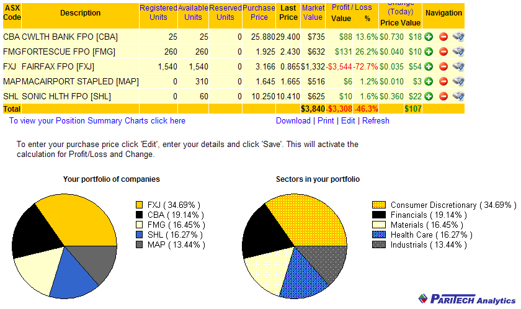The image size is (521, 309).
Task: Open the details icon in SHL row
Action: click(458, 96)
